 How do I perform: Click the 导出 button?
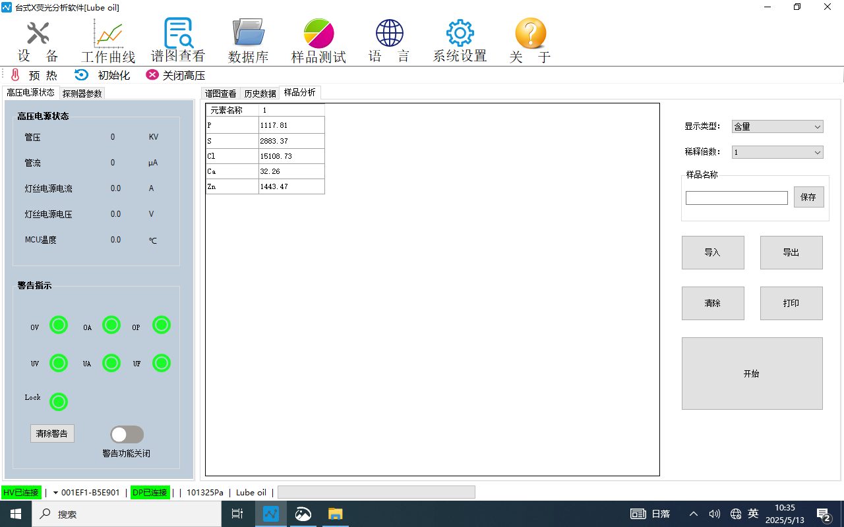click(x=791, y=252)
